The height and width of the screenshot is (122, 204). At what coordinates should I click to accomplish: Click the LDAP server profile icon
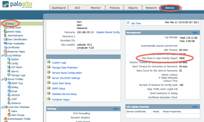(x=9, y=99)
